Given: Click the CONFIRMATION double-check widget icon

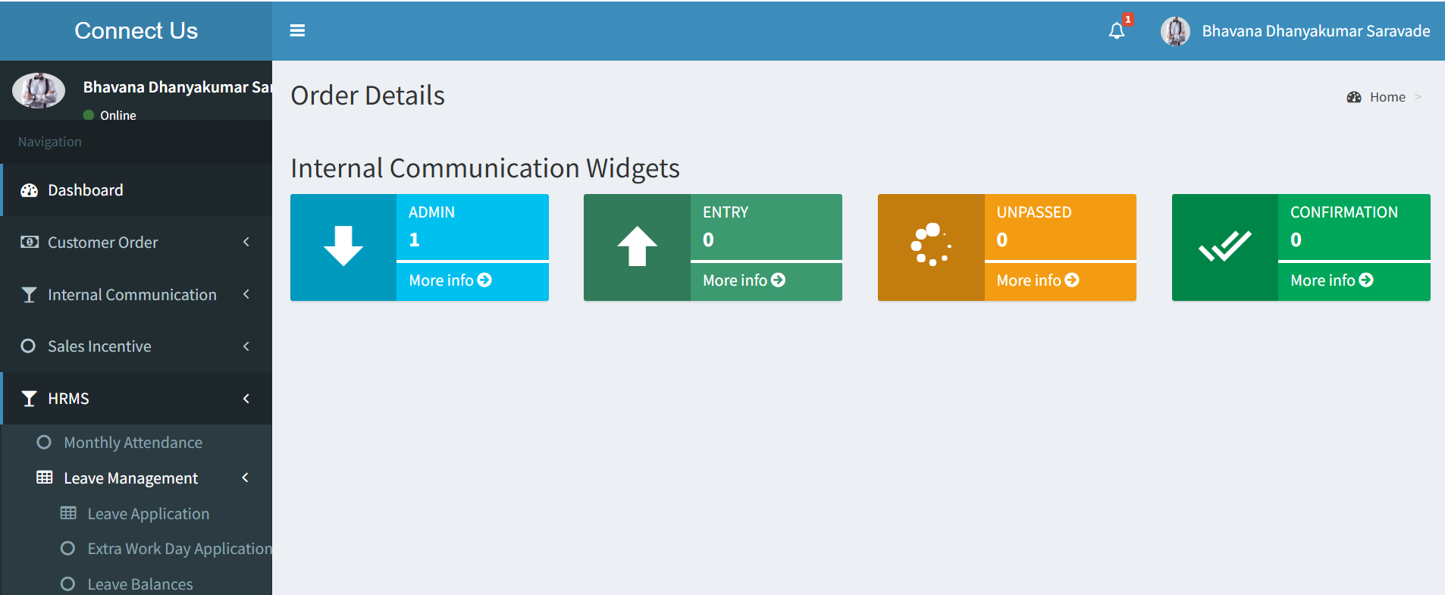Looking at the screenshot, I should tap(1224, 246).
